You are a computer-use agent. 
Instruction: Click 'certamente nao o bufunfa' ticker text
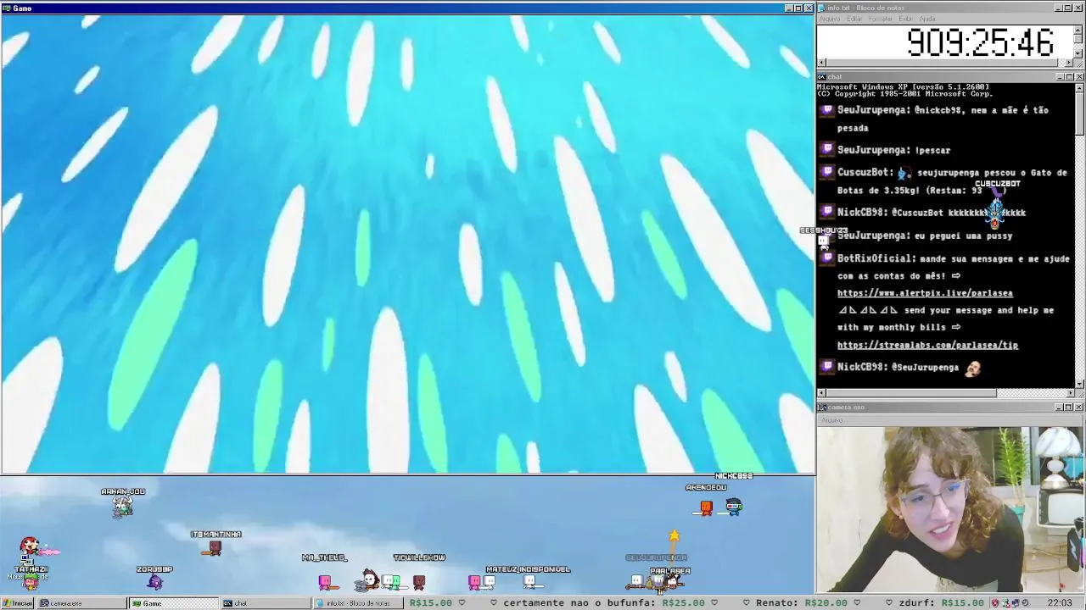click(579, 603)
